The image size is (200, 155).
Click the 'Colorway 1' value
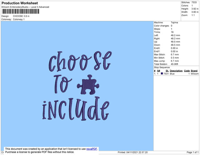19,19
